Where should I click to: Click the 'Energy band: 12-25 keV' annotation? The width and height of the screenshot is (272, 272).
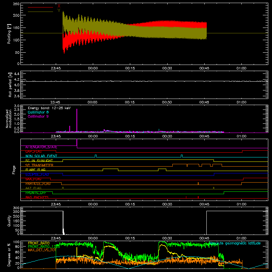coord(49,108)
